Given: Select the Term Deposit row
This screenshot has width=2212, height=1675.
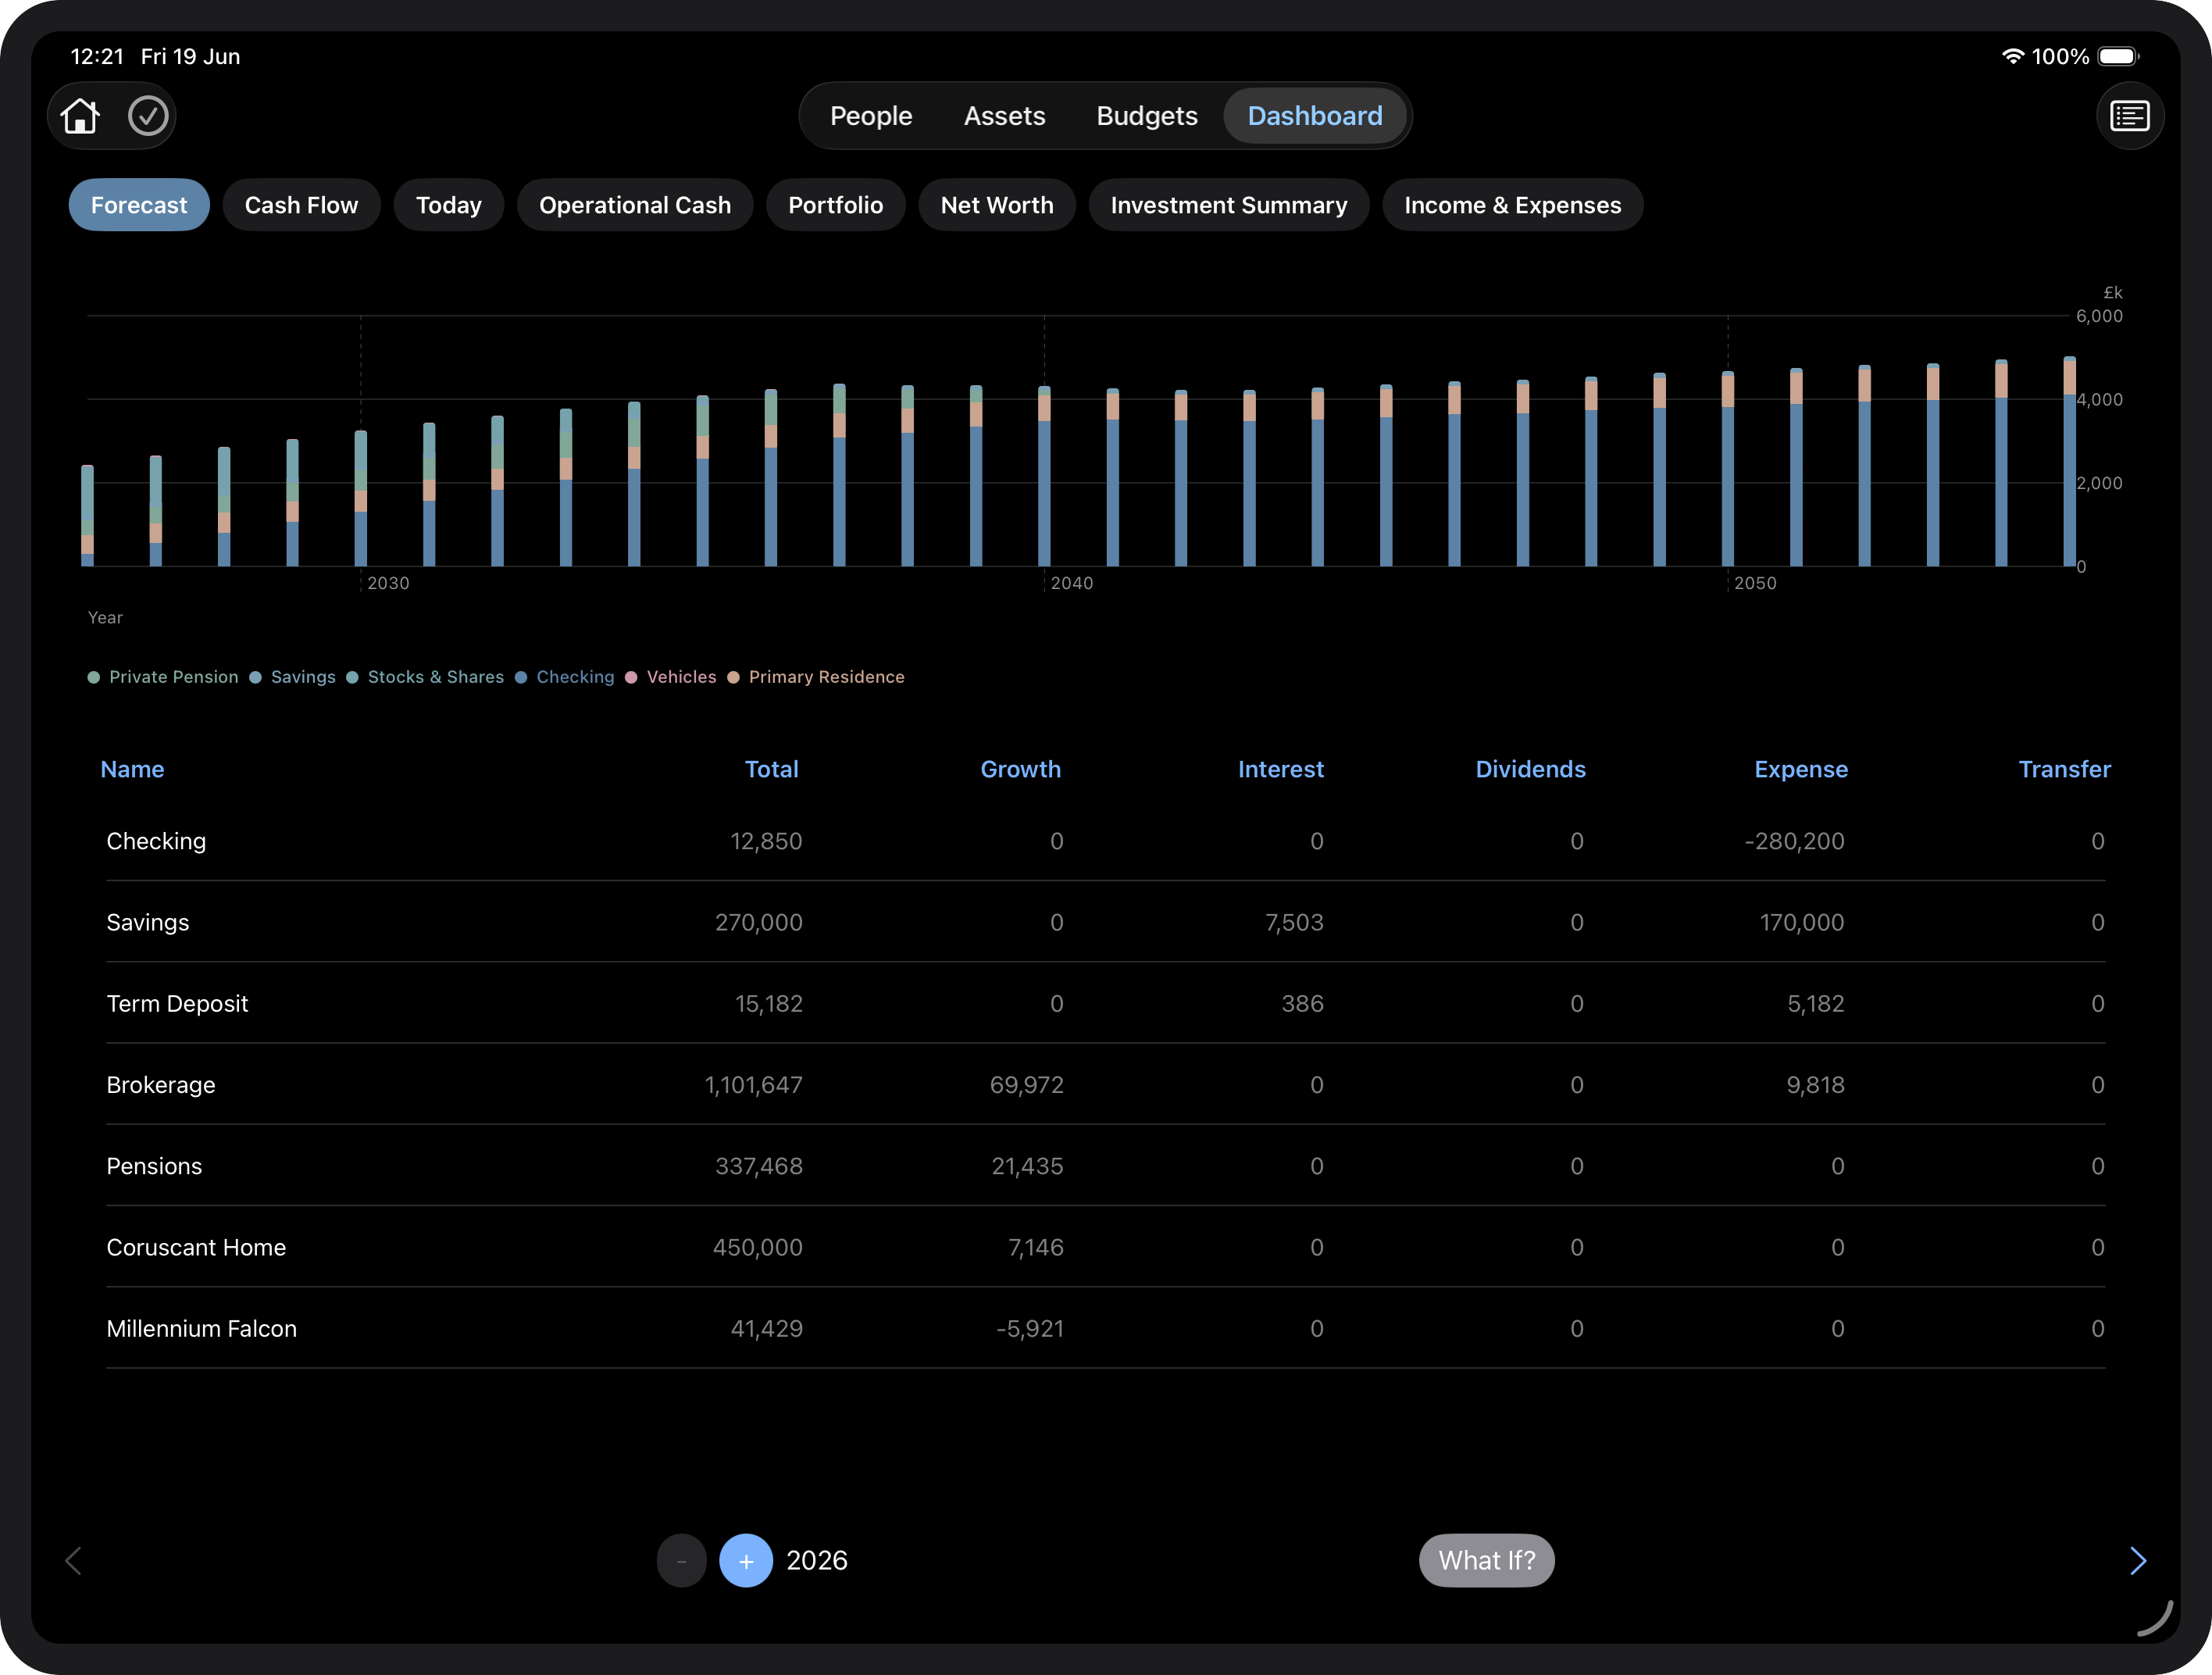Looking at the screenshot, I should 1105,1003.
